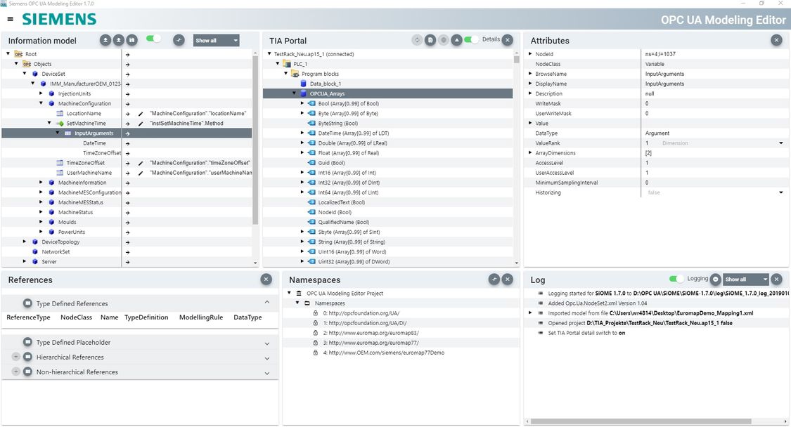Select the DeviceTopology node

click(60, 242)
